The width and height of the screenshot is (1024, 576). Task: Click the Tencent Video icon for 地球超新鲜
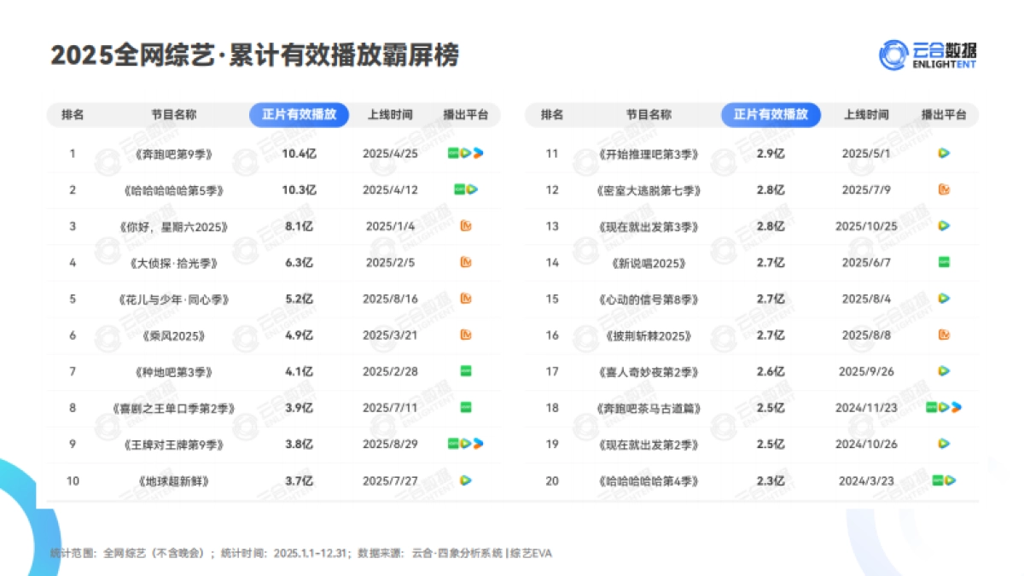465,481
